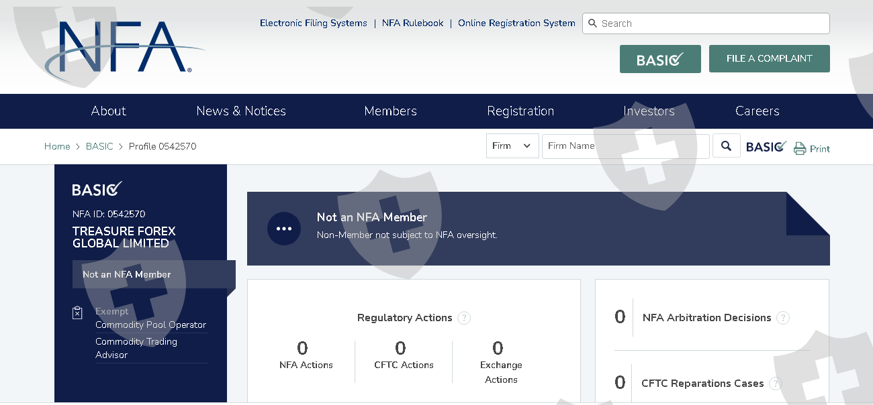873x405 pixels.
Task: Open the Registration menu
Action: (520, 111)
